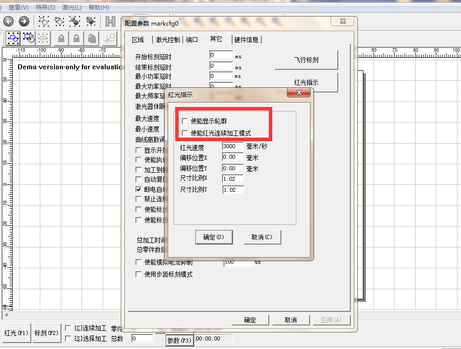Screen dimensions: 461x349
Task: Click the H hatch toolbar icon
Action: click(x=111, y=21)
